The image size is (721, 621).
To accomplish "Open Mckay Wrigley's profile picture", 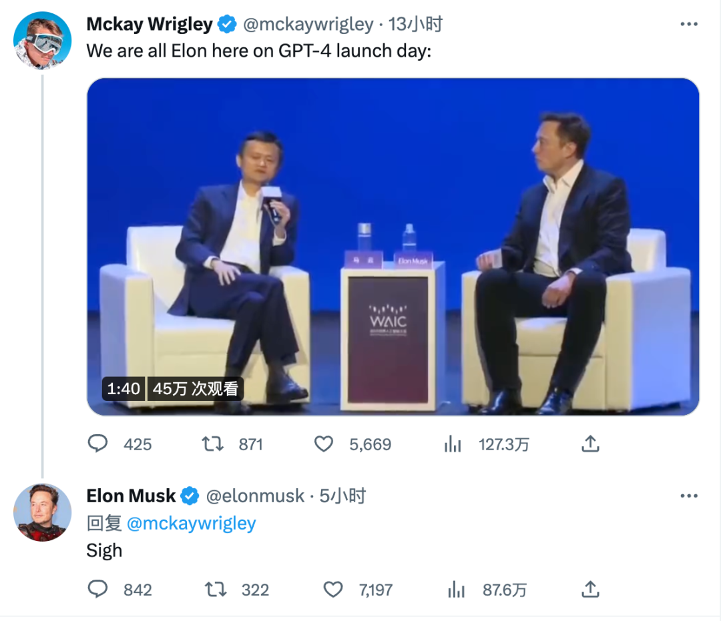I will [42, 40].
